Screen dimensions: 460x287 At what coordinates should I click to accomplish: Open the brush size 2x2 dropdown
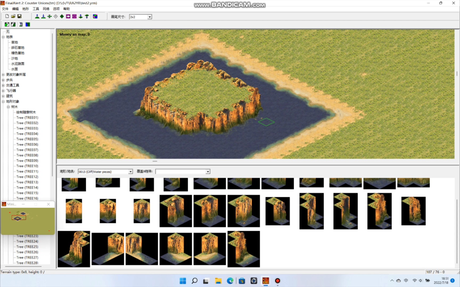[x=150, y=17]
